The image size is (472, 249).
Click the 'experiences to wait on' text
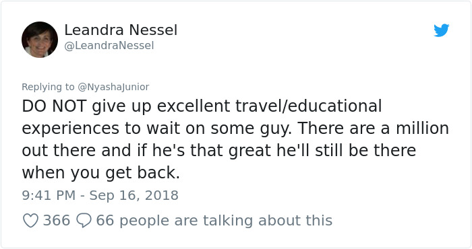click(114, 129)
